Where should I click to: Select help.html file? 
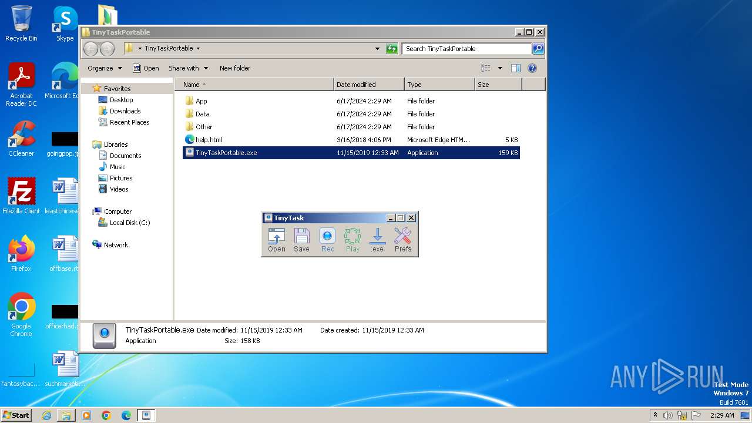click(x=351, y=140)
